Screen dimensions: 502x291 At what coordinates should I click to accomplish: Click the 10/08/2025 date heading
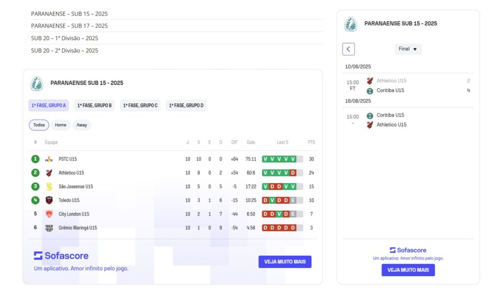tap(358, 67)
